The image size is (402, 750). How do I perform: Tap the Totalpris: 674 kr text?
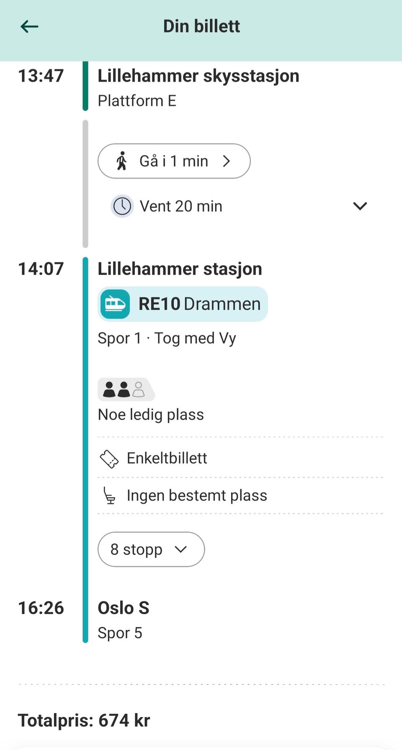tap(84, 721)
